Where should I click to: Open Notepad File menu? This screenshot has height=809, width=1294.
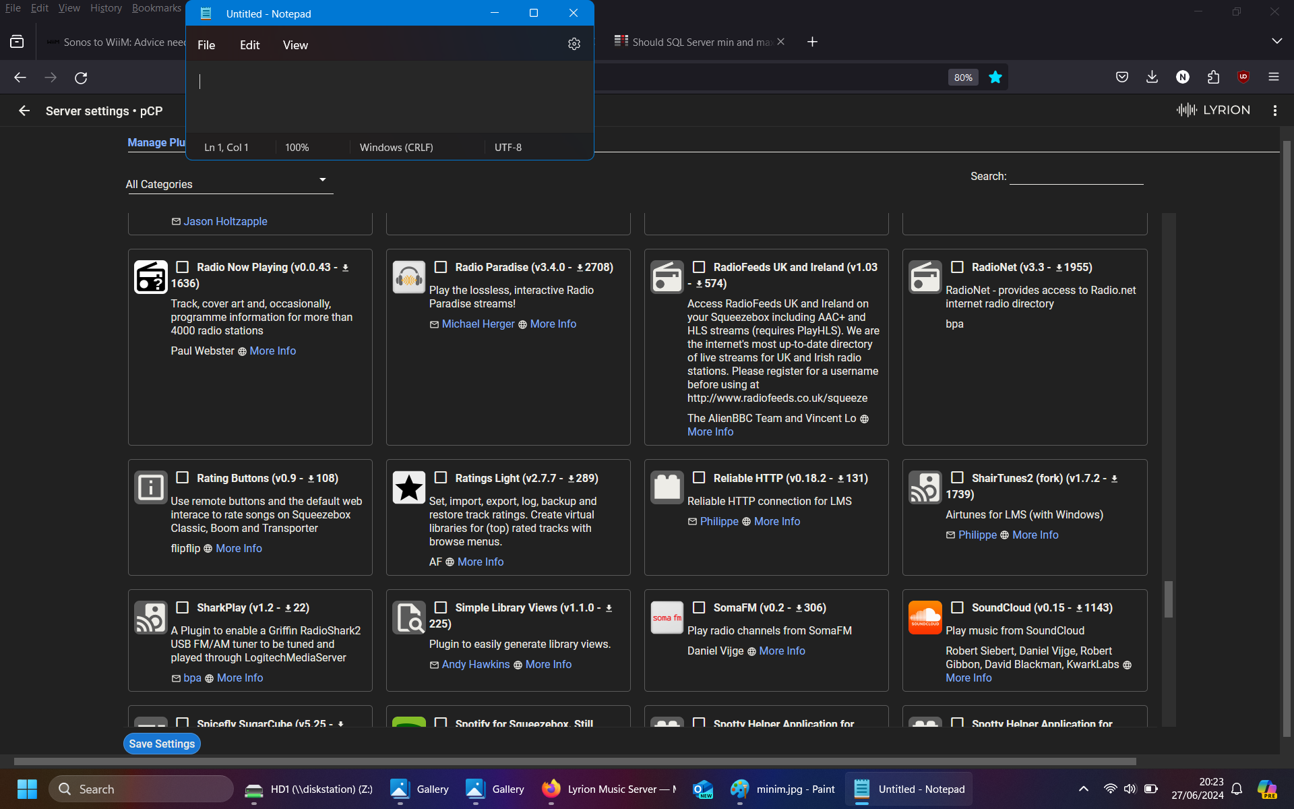point(206,45)
